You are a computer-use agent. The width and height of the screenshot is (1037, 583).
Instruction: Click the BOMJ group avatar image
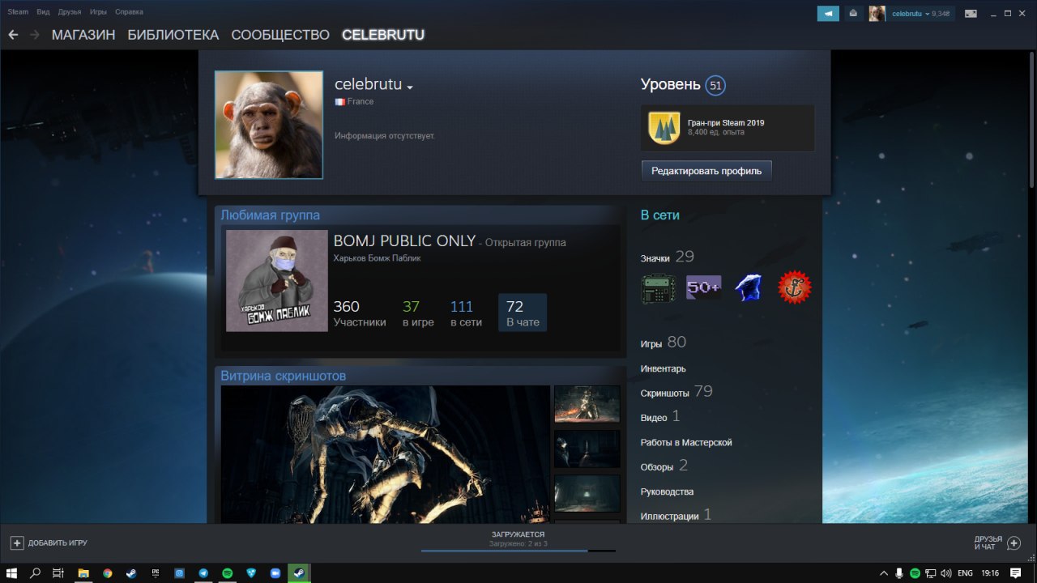276,281
